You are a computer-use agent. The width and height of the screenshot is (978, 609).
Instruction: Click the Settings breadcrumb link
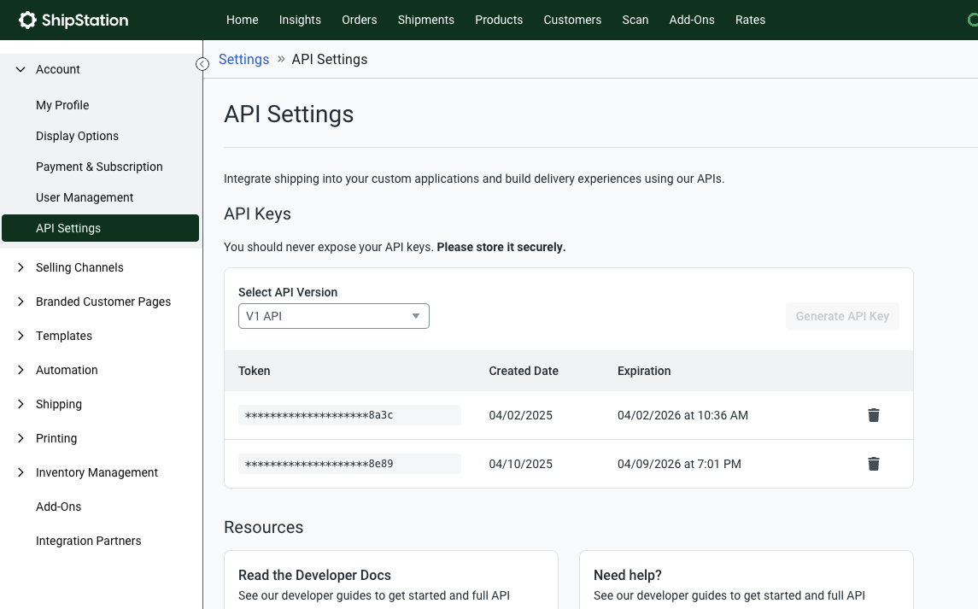point(243,59)
